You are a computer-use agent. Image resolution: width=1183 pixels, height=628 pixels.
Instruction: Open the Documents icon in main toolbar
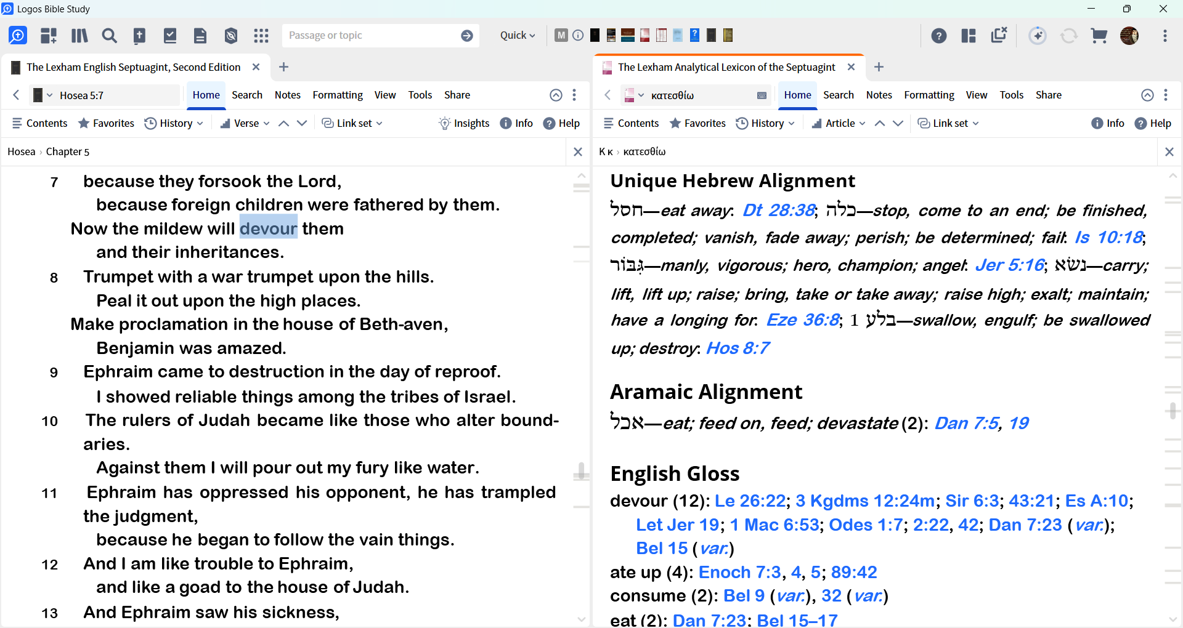(x=200, y=36)
